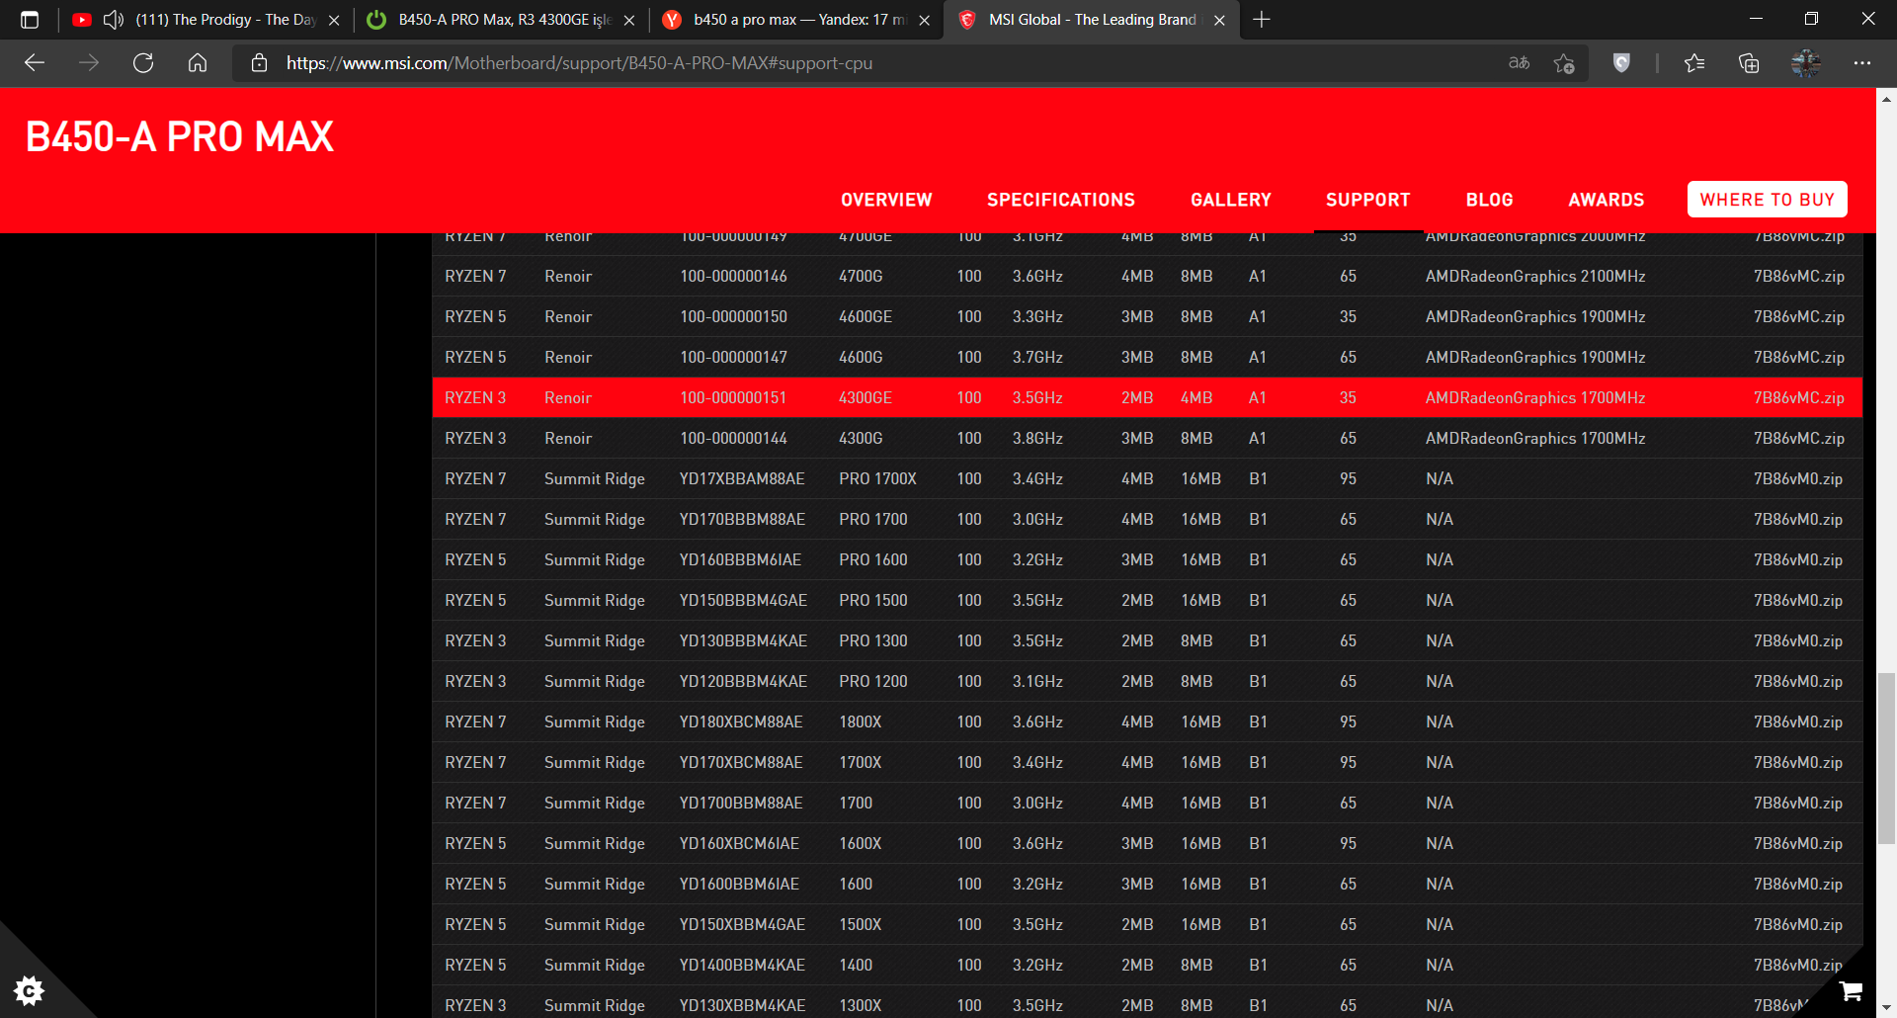Screen dimensions: 1897x1018
Task: Open a new browser tab
Action: coord(1262,20)
